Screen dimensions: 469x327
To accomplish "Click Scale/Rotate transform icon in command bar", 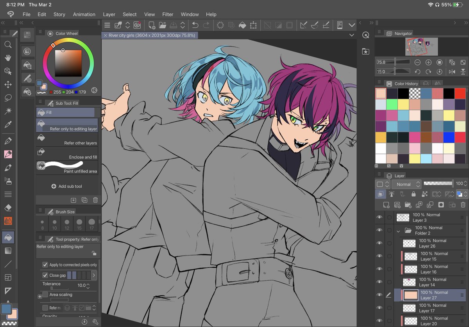I will (x=253, y=25).
